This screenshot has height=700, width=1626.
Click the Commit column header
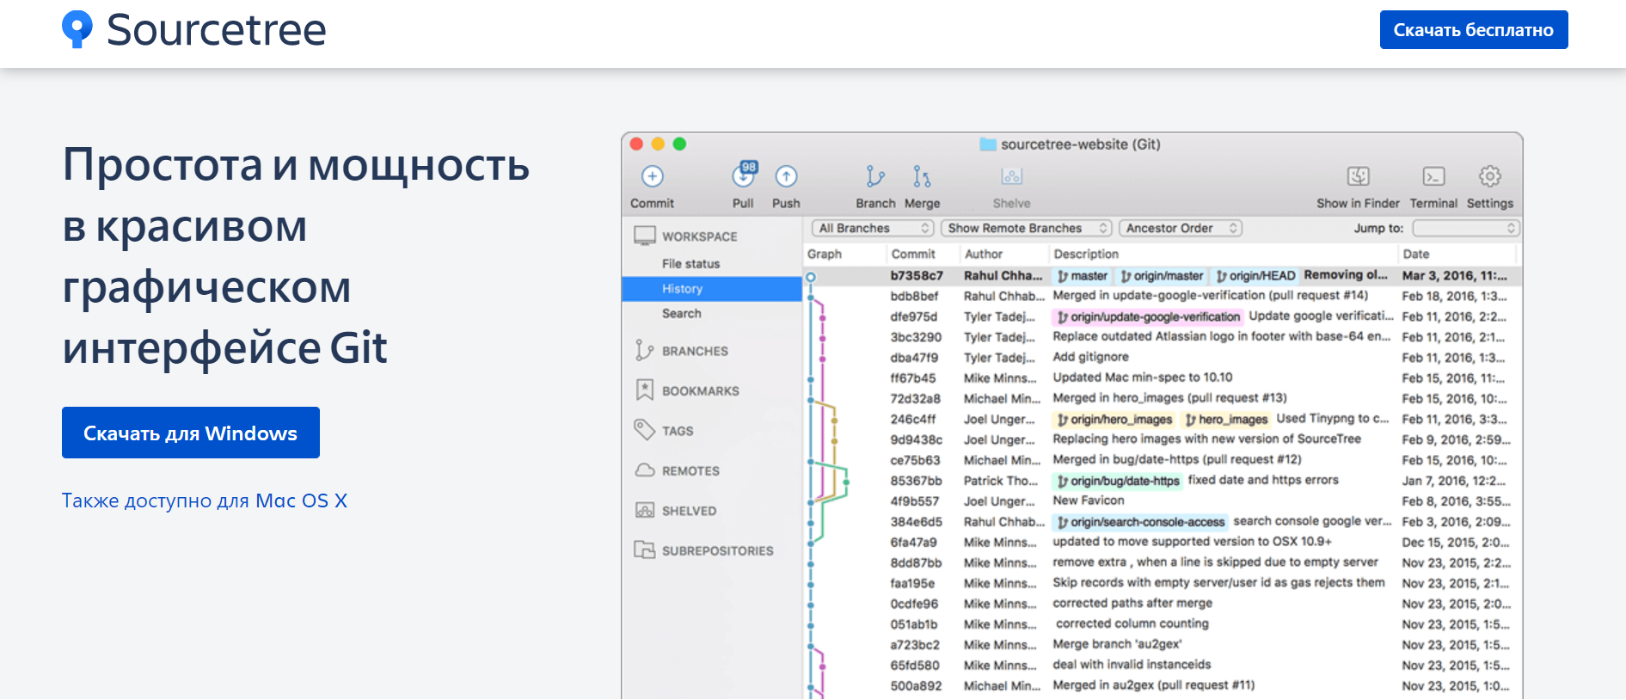tap(913, 254)
